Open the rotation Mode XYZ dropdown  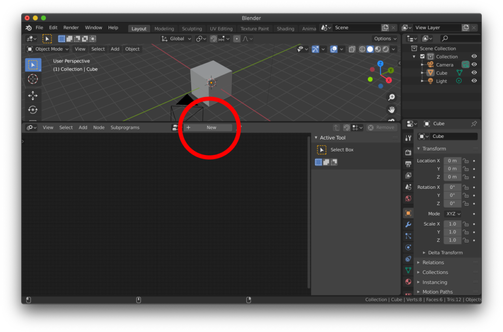(x=453, y=214)
